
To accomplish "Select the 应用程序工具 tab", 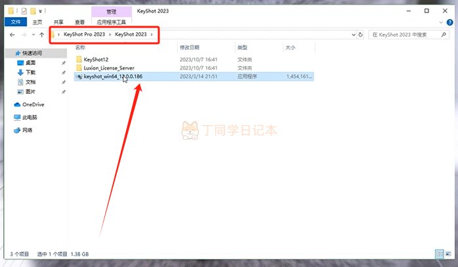I will (x=112, y=22).
